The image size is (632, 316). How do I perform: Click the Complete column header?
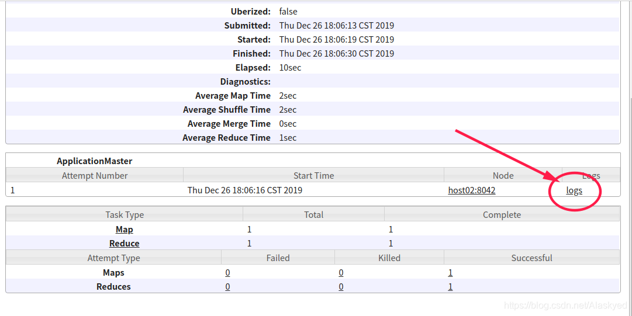[x=502, y=214]
